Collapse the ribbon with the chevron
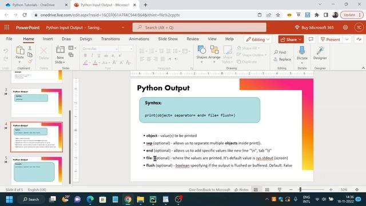 click(363, 68)
